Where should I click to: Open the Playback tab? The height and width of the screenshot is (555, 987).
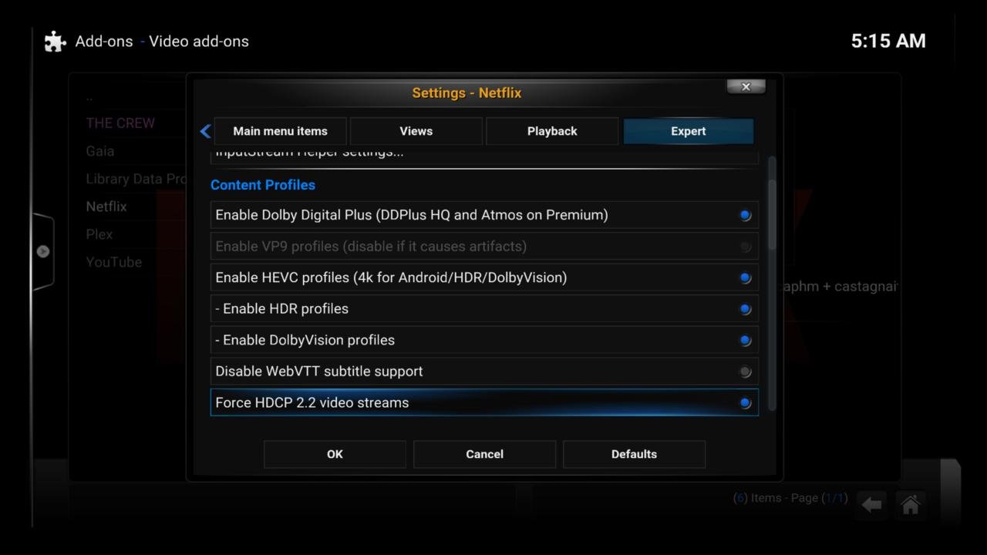point(552,131)
